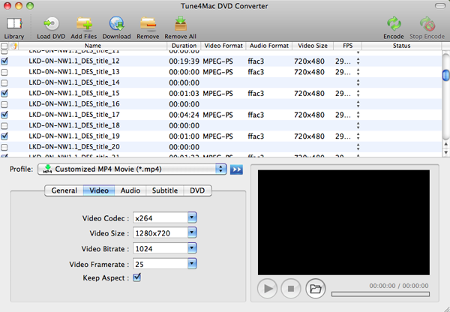Open the output folder icon in preview
This screenshot has width=450, height=312.
point(316,289)
